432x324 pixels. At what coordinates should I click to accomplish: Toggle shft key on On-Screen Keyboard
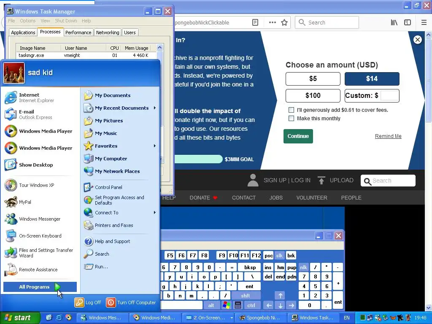pos(246,296)
